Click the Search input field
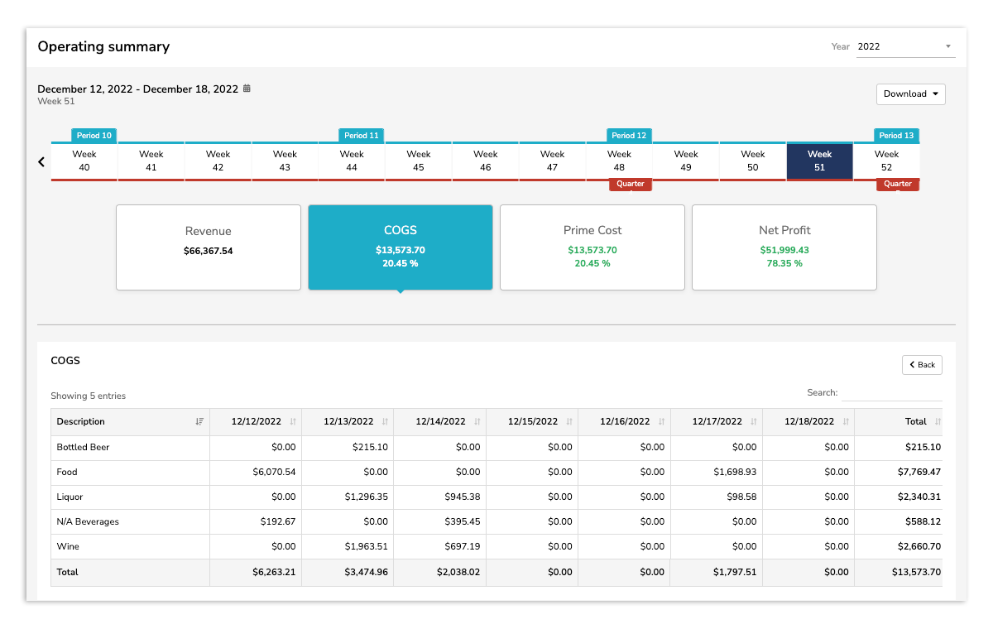 pos(894,393)
